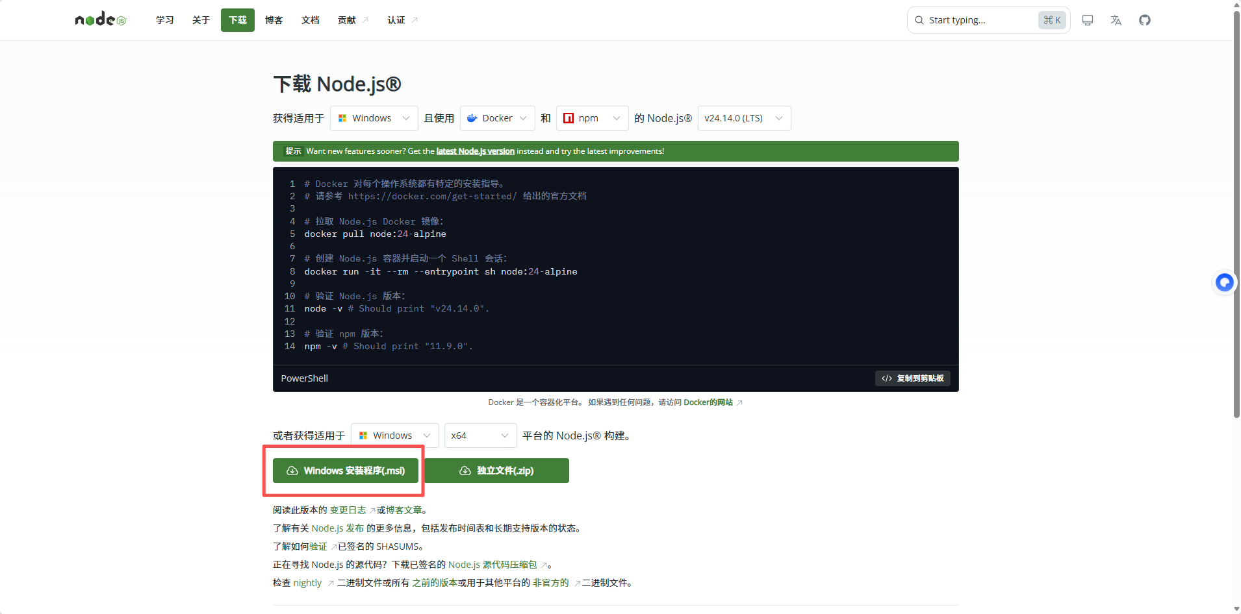Click the npm -v code line
Screen dimensions: 1241x614
pyautogui.click(x=389, y=347)
